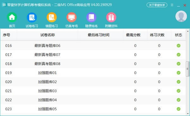Select 加强题库03 exam paper
Image resolution: width=190 pixels, height=116 pixels.
click(47, 91)
